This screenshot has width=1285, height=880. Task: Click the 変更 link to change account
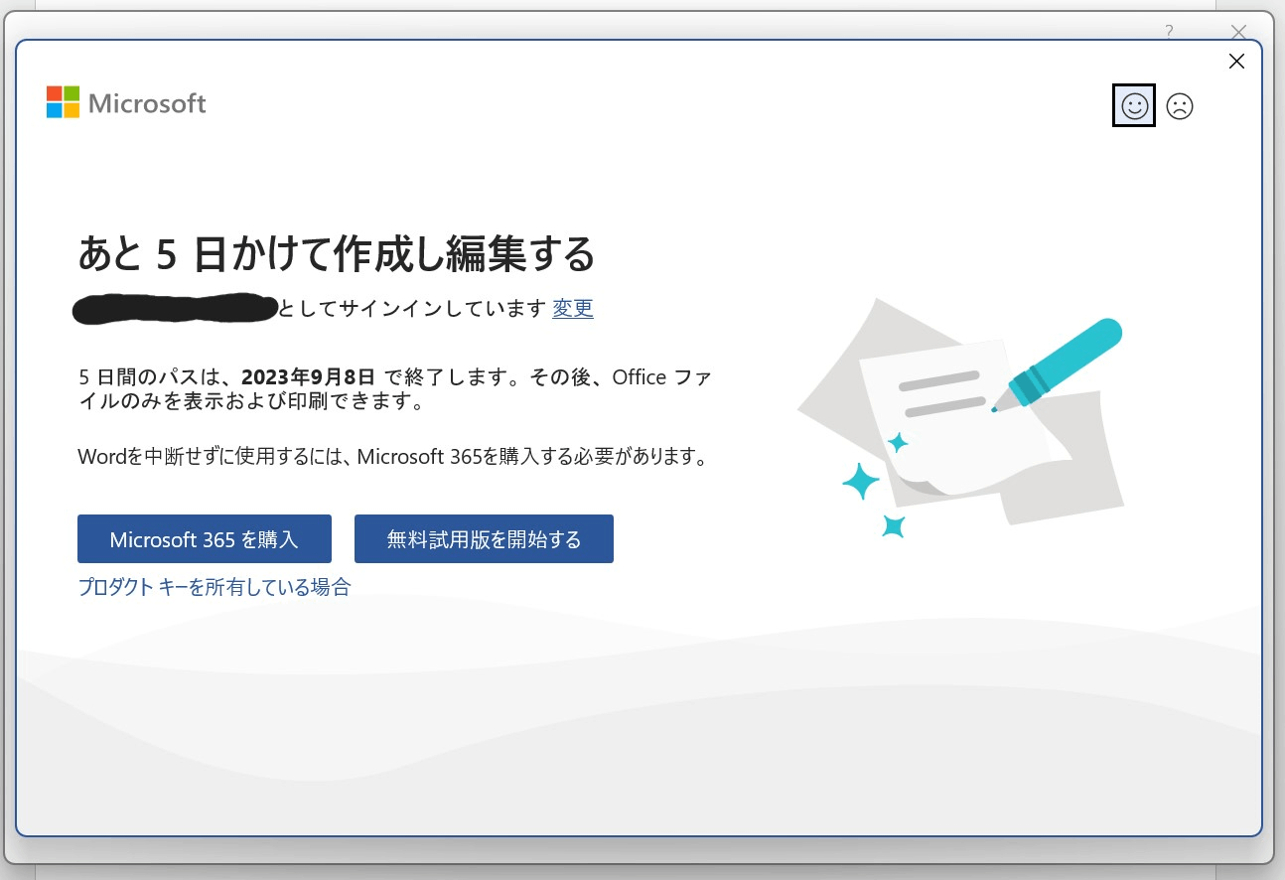pyautogui.click(x=573, y=309)
